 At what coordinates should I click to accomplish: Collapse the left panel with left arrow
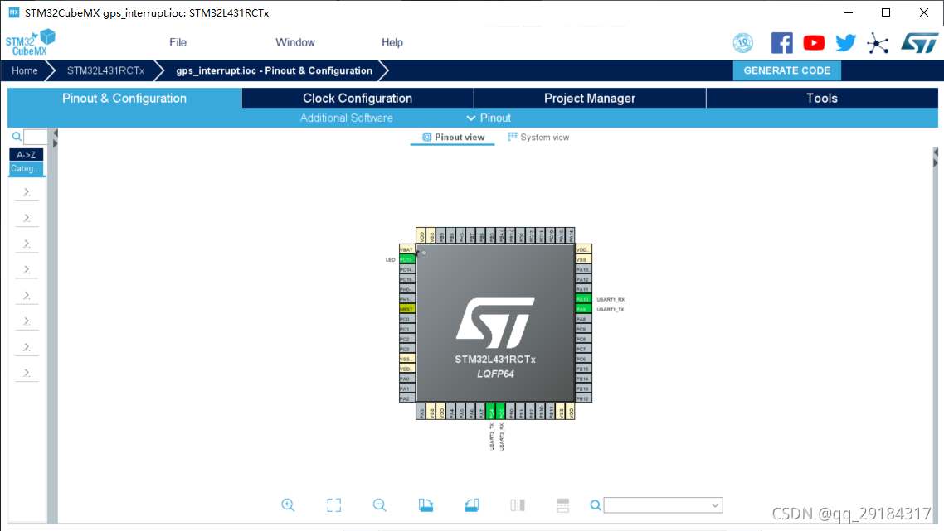(56, 133)
